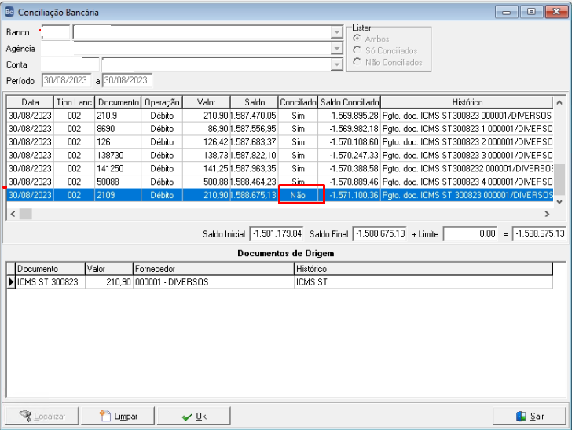Select the row with document 138730
The height and width of the screenshot is (430, 572).
(280, 155)
